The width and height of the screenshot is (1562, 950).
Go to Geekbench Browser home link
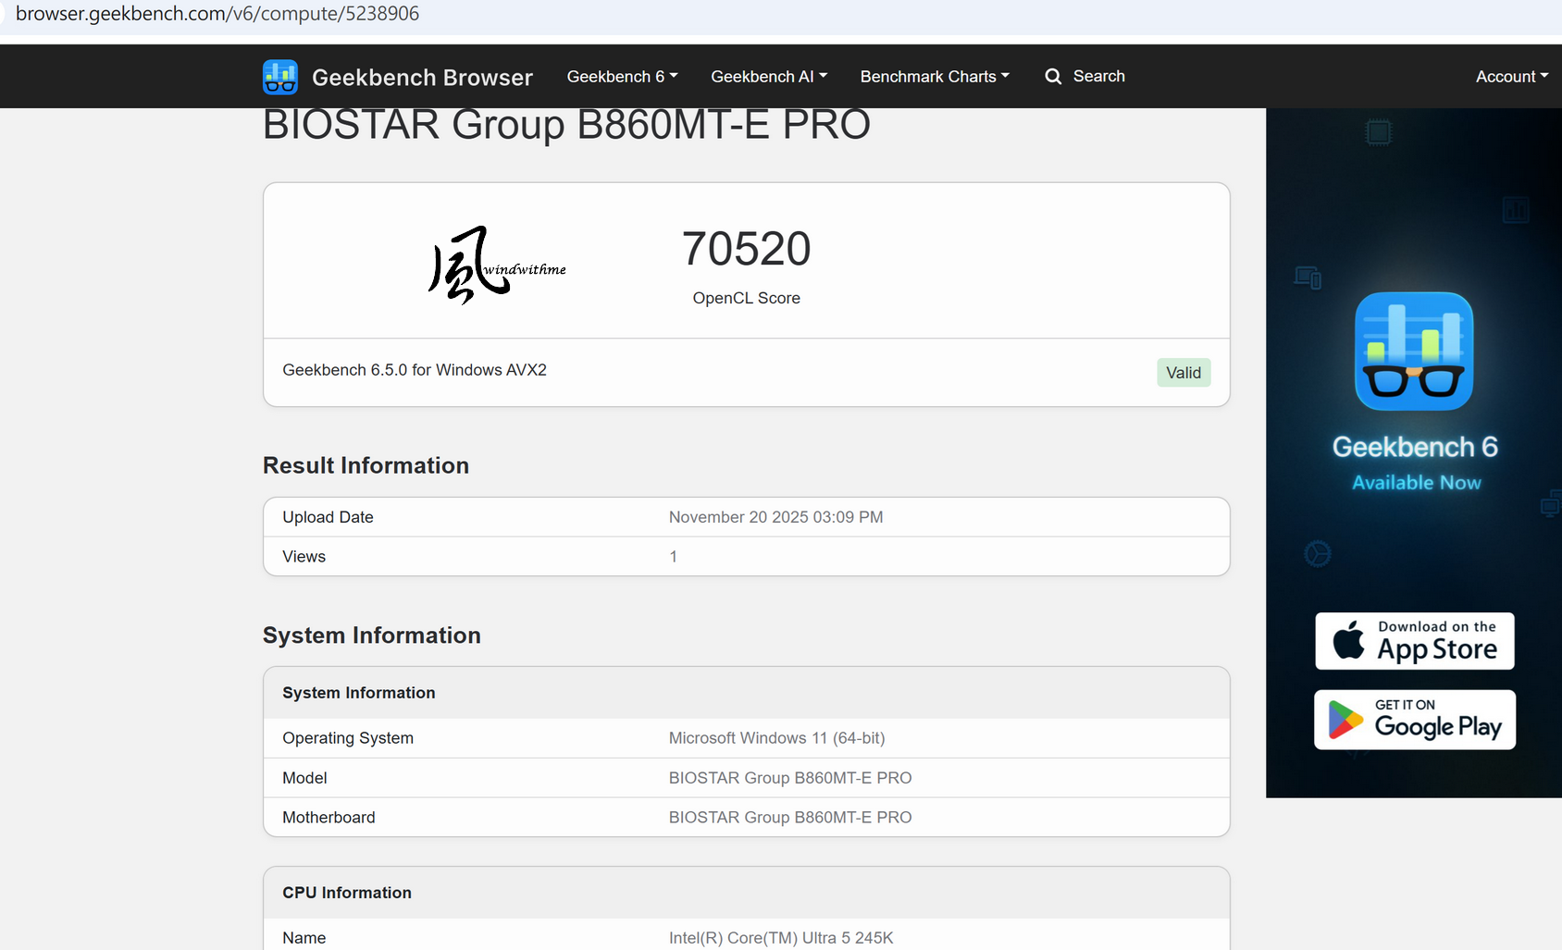[422, 78]
